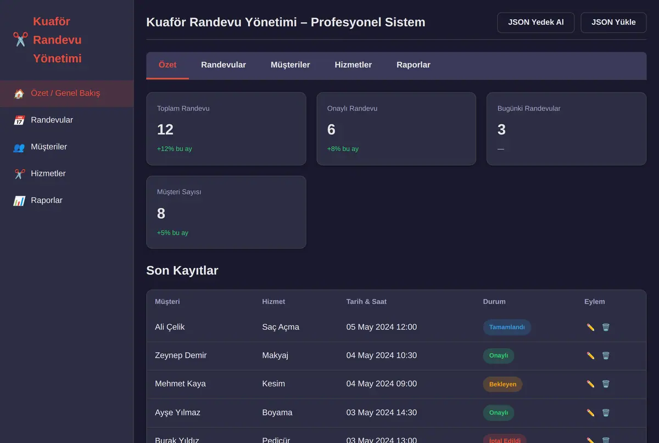This screenshot has width=659, height=443.
Task: Click the date 04 May 2024 10:30
Action: pos(382,356)
